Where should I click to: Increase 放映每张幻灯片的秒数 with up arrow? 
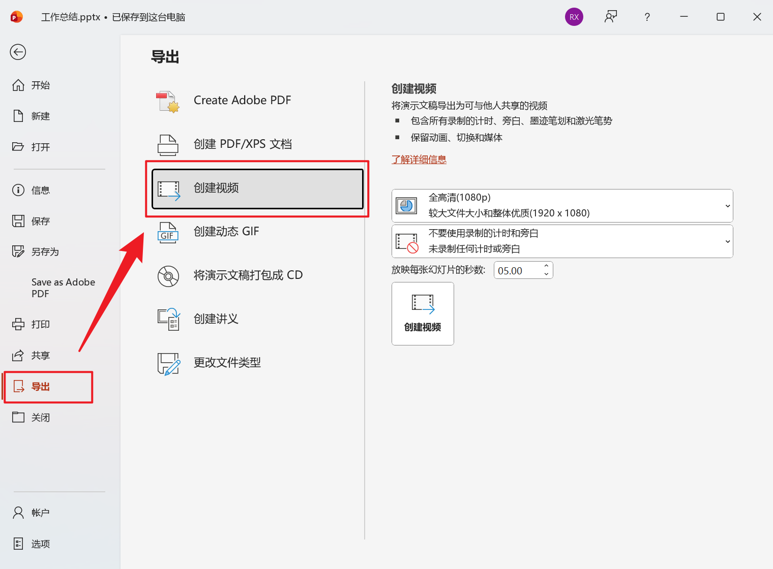pos(546,266)
